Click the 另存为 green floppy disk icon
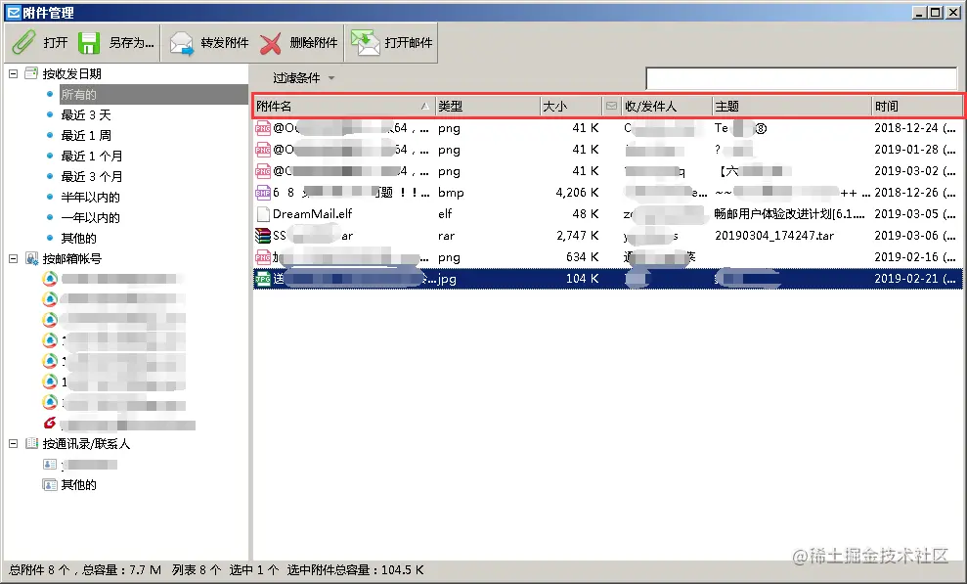The width and height of the screenshot is (967, 584). pos(89,42)
